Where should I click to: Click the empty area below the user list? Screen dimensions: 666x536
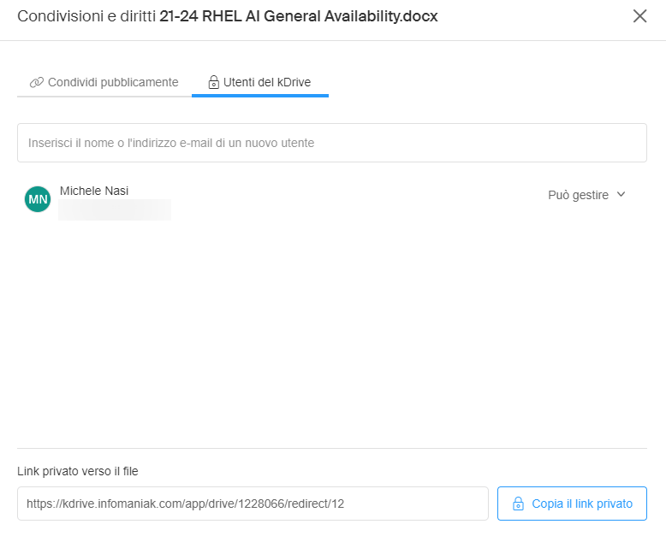click(331, 333)
